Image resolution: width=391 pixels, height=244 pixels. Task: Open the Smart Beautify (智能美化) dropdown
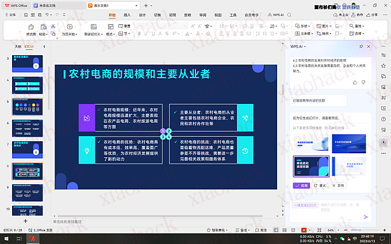[x=217, y=230]
